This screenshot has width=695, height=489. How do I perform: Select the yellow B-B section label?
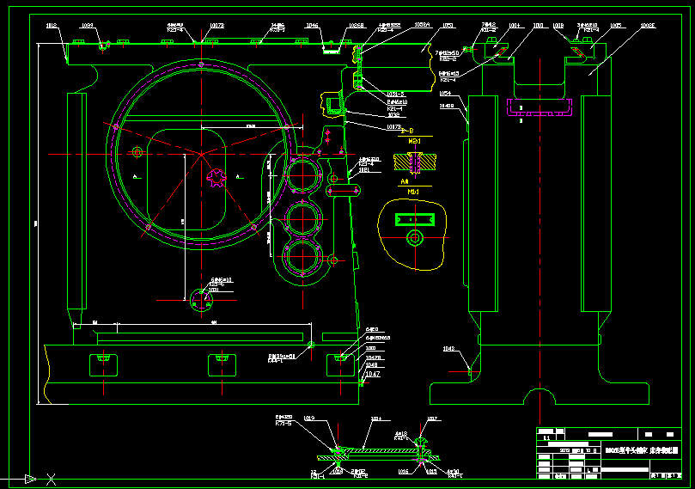tap(407, 131)
